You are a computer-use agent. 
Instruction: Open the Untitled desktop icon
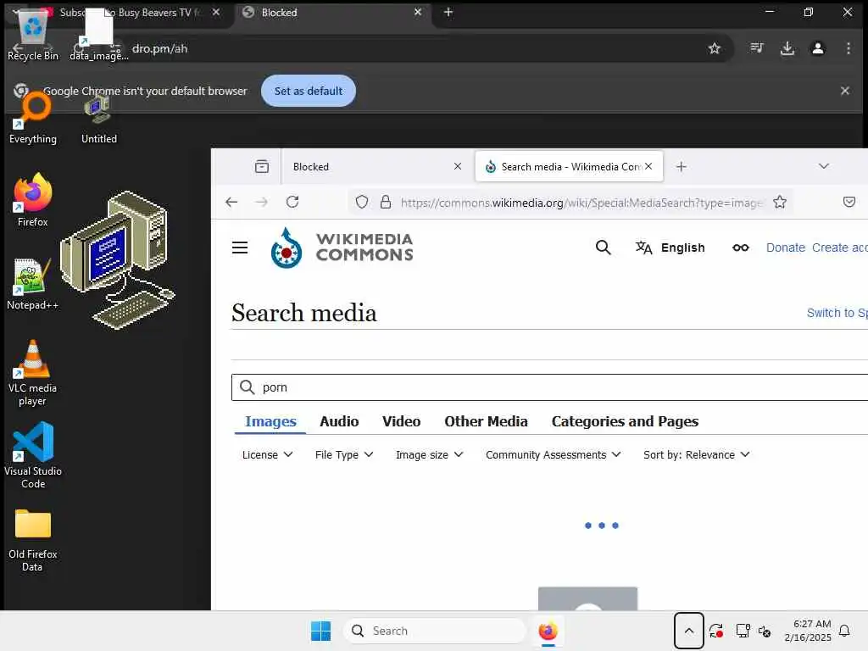(98, 119)
